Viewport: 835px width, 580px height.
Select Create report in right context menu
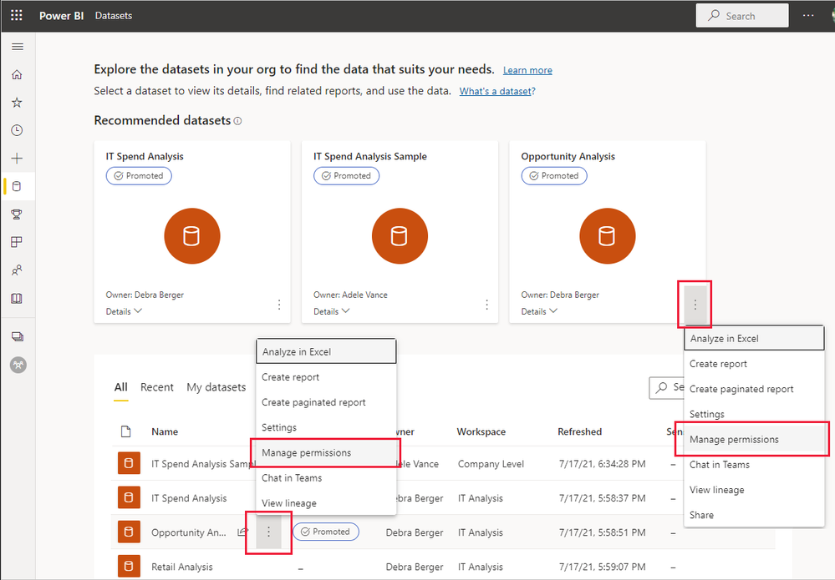pos(754,364)
